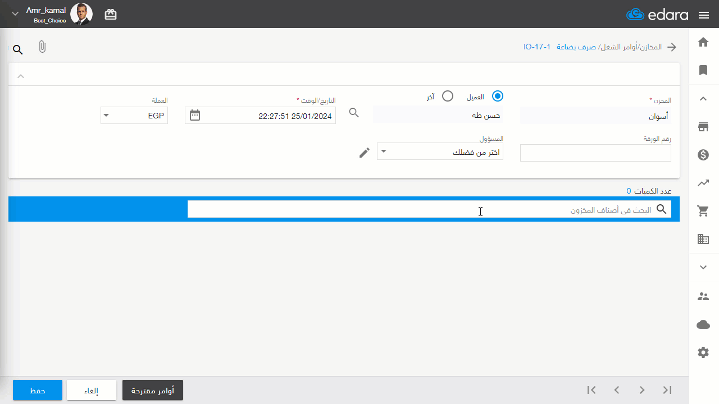Click the back arrow beside breadcrumb
The width and height of the screenshot is (719, 404).
click(x=672, y=47)
